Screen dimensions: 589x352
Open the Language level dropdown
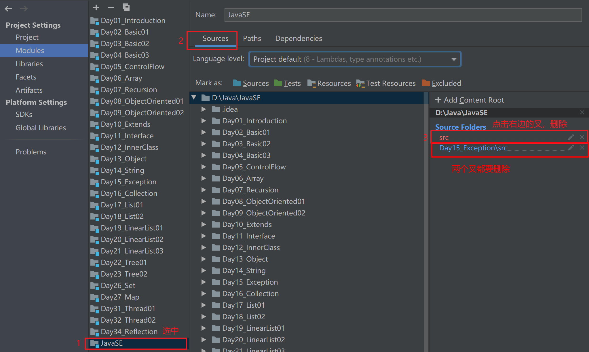[454, 59]
